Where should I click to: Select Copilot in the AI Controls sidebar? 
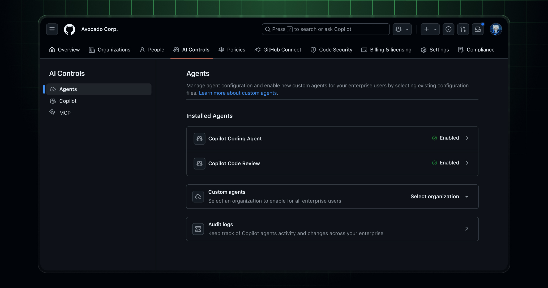(x=67, y=101)
